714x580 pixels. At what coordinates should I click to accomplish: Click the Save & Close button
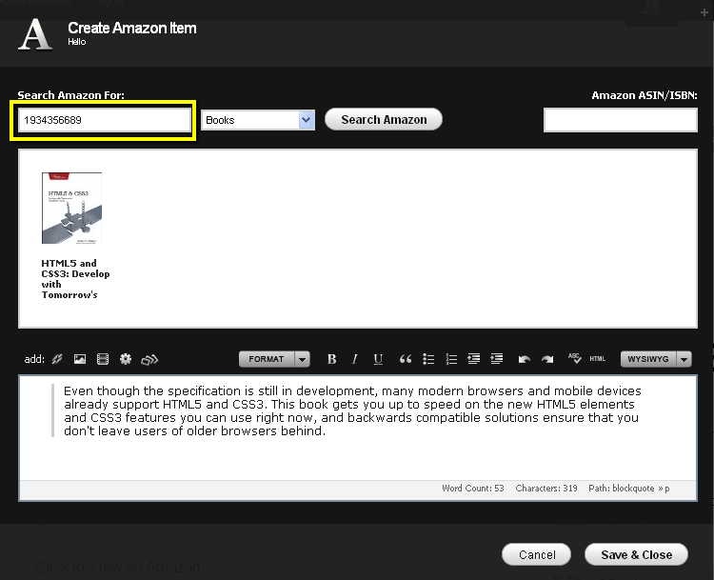point(636,554)
